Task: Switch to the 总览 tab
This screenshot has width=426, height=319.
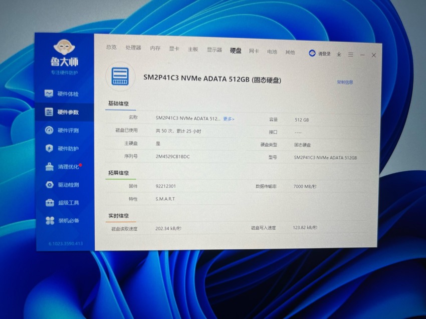Action: click(x=111, y=47)
